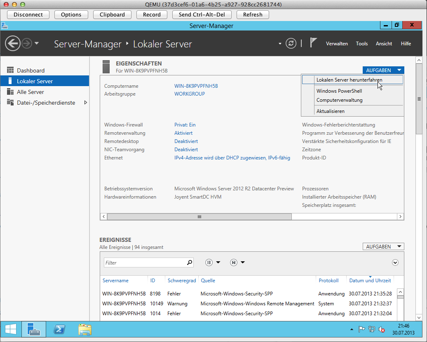This screenshot has width=427, height=342.
Task: Sort events by Servername column
Action: (x=115, y=281)
